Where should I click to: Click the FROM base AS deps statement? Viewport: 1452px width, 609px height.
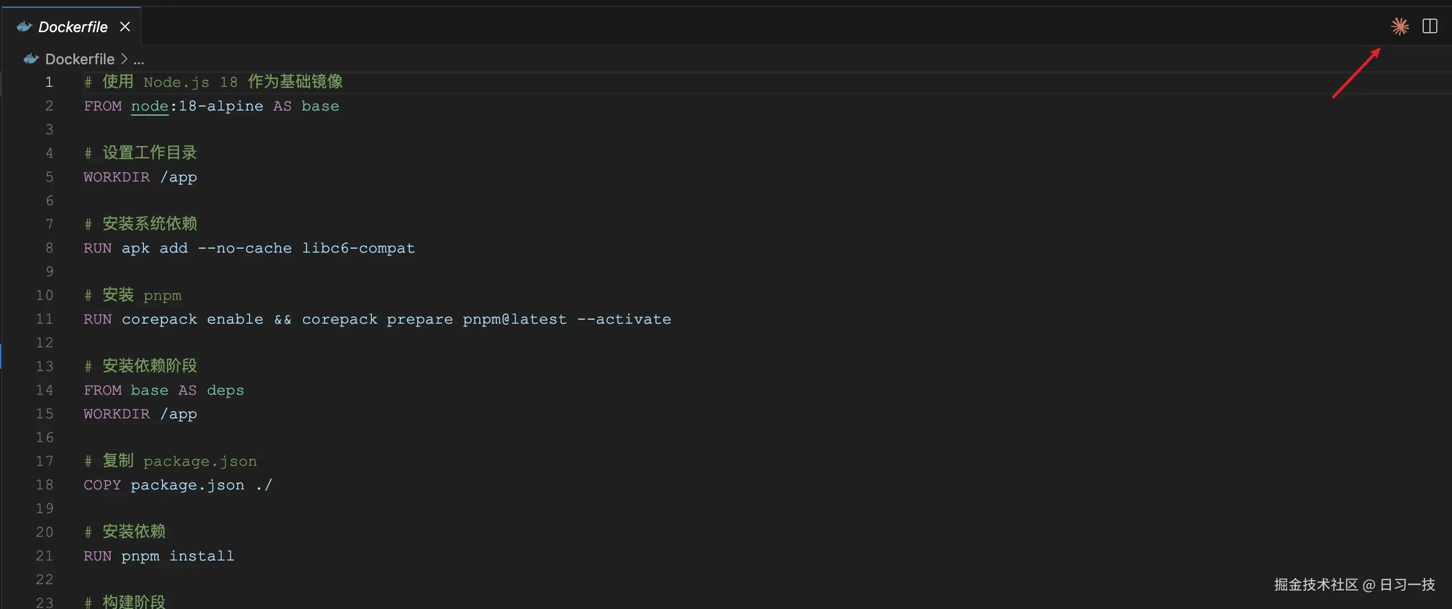coord(164,390)
